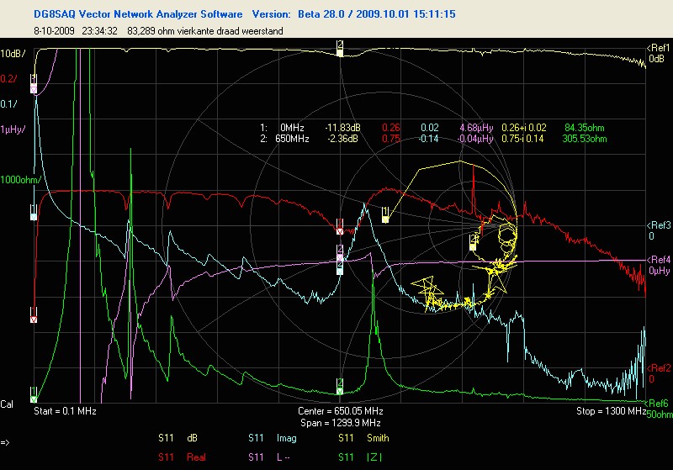The image size is (673, 470).
Task: Click the 0.75-i 0.14 Smith readout
Action: [522, 139]
